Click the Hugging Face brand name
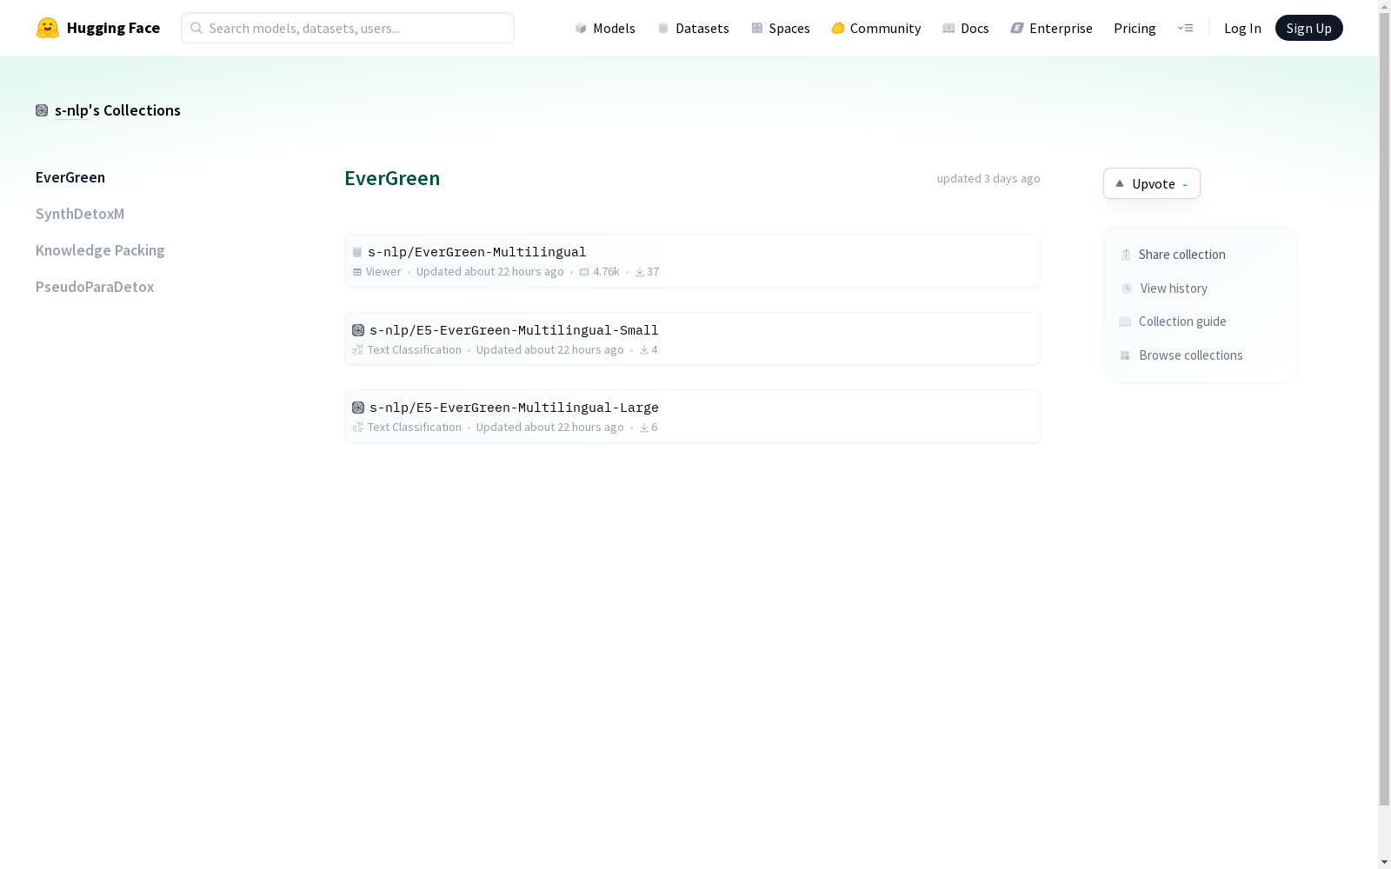This screenshot has height=869, width=1391. 113,28
